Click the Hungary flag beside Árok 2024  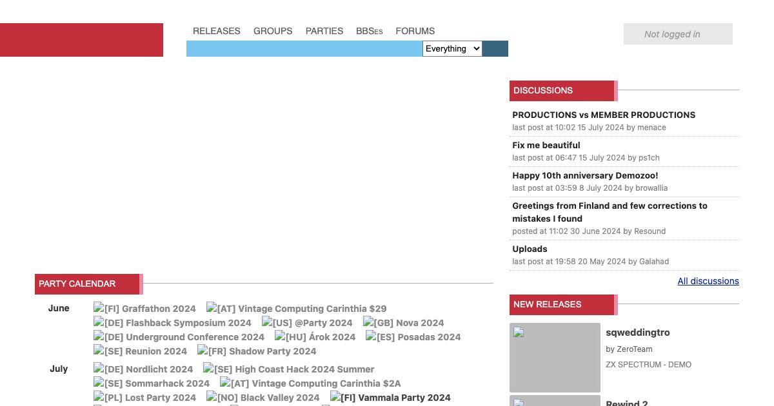coord(280,337)
